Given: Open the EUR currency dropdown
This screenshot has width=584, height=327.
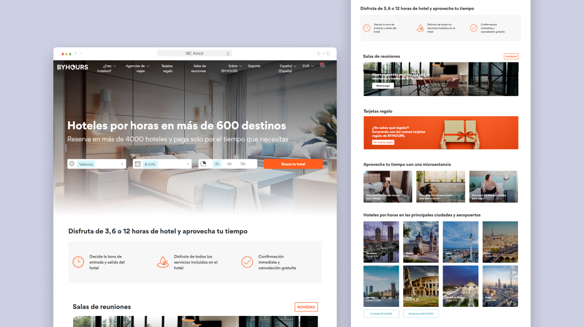Looking at the screenshot, I should [x=308, y=66].
